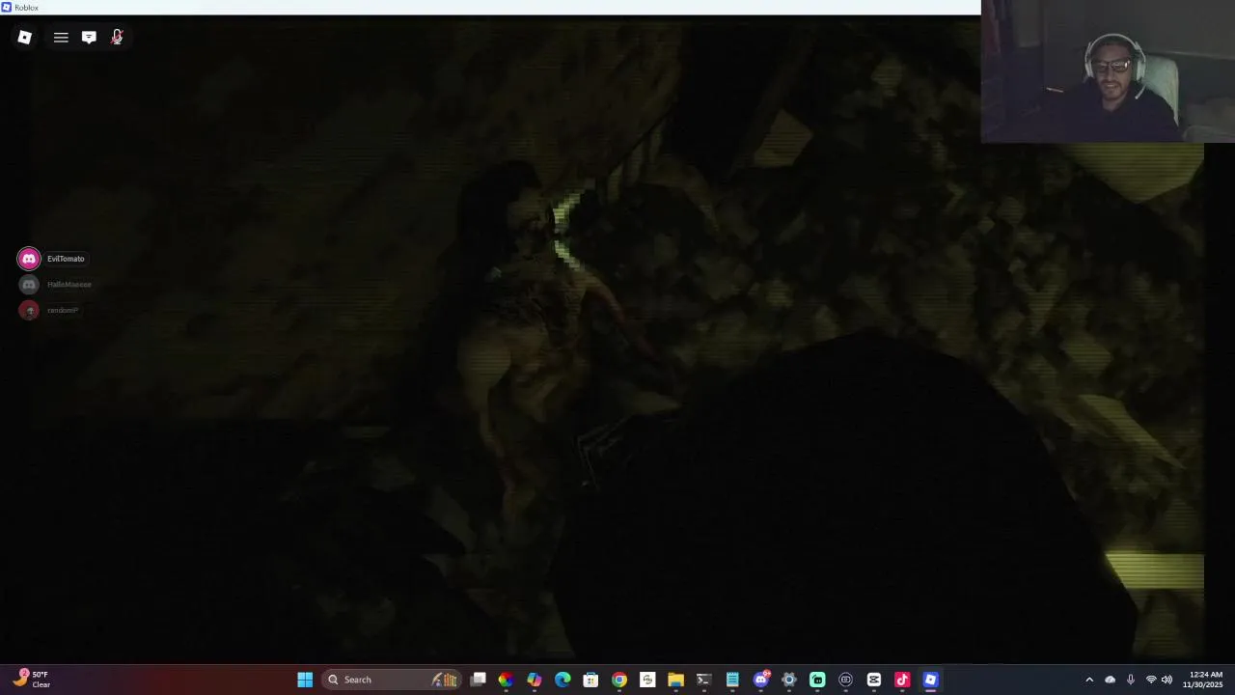
Task: Open TikTok from the taskbar
Action: (x=902, y=680)
